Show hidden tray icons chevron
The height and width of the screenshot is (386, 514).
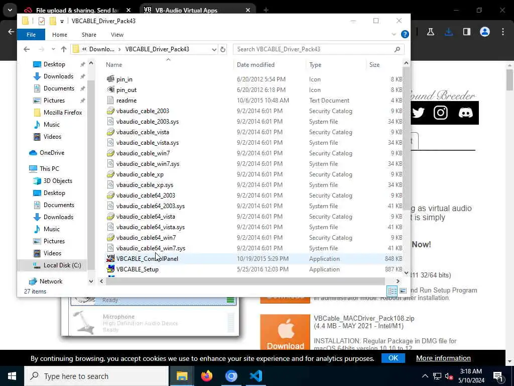click(425, 376)
